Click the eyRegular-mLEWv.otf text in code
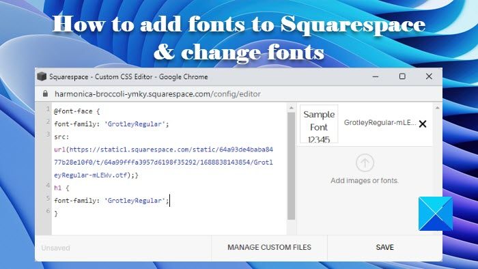The height and width of the screenshot is (269, 478). tap(91, 175)
